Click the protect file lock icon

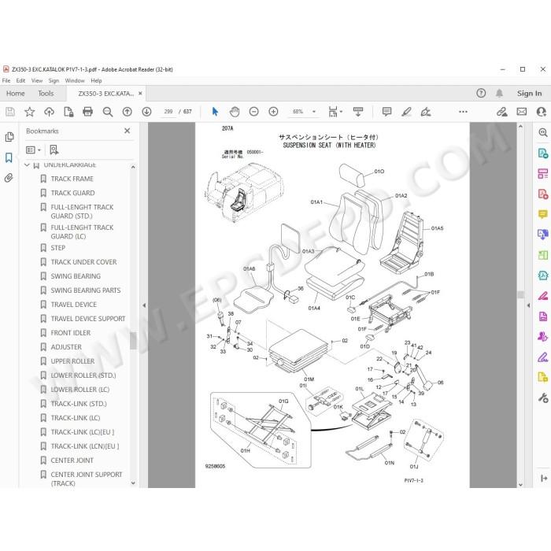point(68,112)
